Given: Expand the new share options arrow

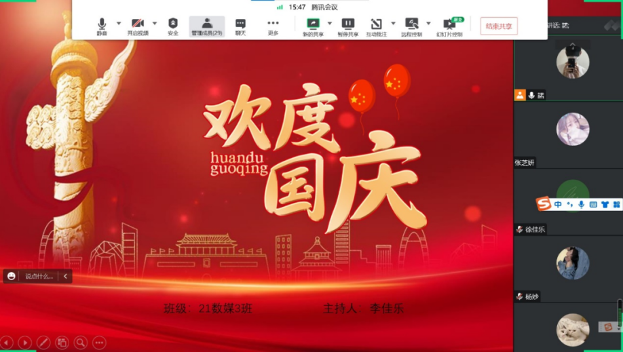Looking at the screenshot, I should 330,24.
